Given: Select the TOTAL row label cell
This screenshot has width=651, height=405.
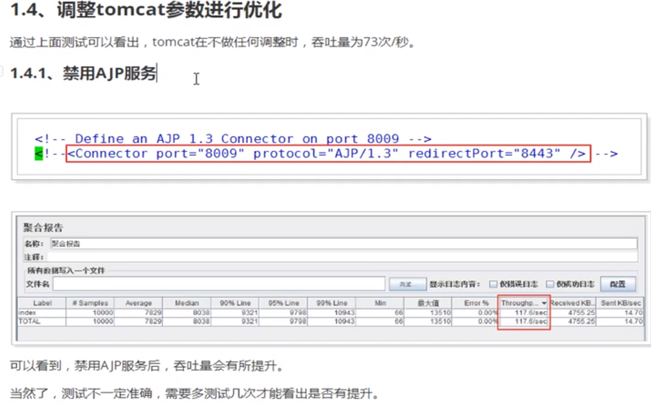Looking at the screenshot, I should coord(42,321).
